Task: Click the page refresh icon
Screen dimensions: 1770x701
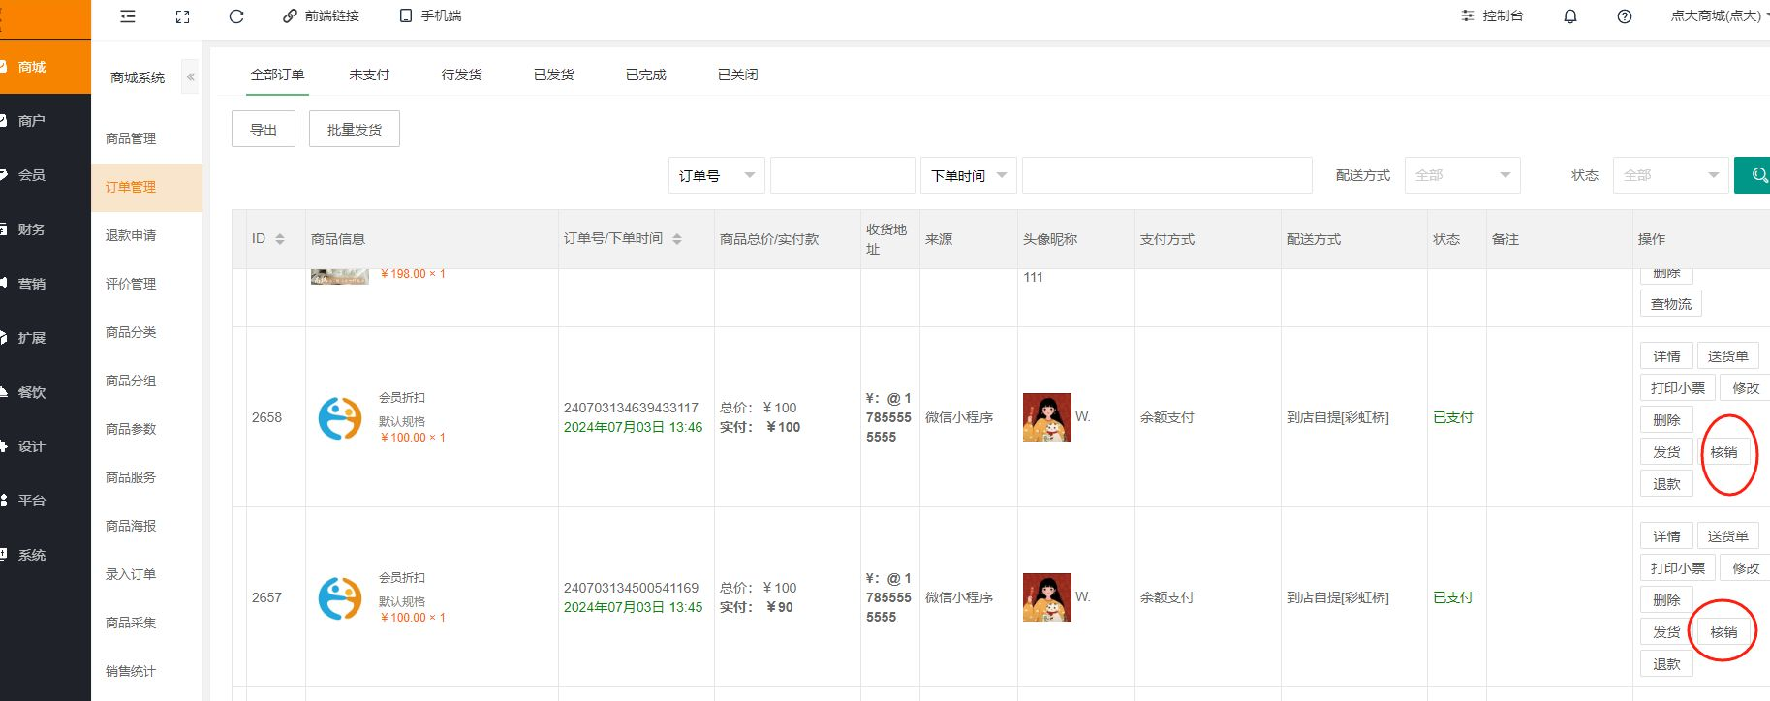Action: click(236, 16)
